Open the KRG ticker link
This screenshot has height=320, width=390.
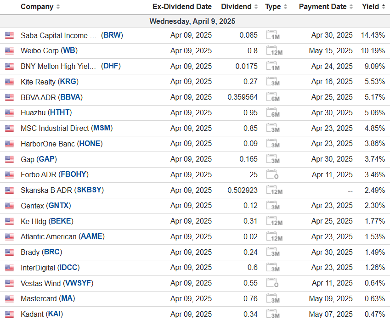click(x=68, y=82)
